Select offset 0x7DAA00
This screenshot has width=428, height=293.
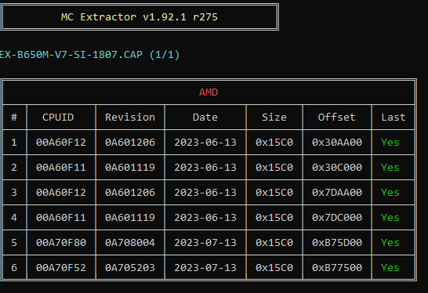[x=337, y=193]
